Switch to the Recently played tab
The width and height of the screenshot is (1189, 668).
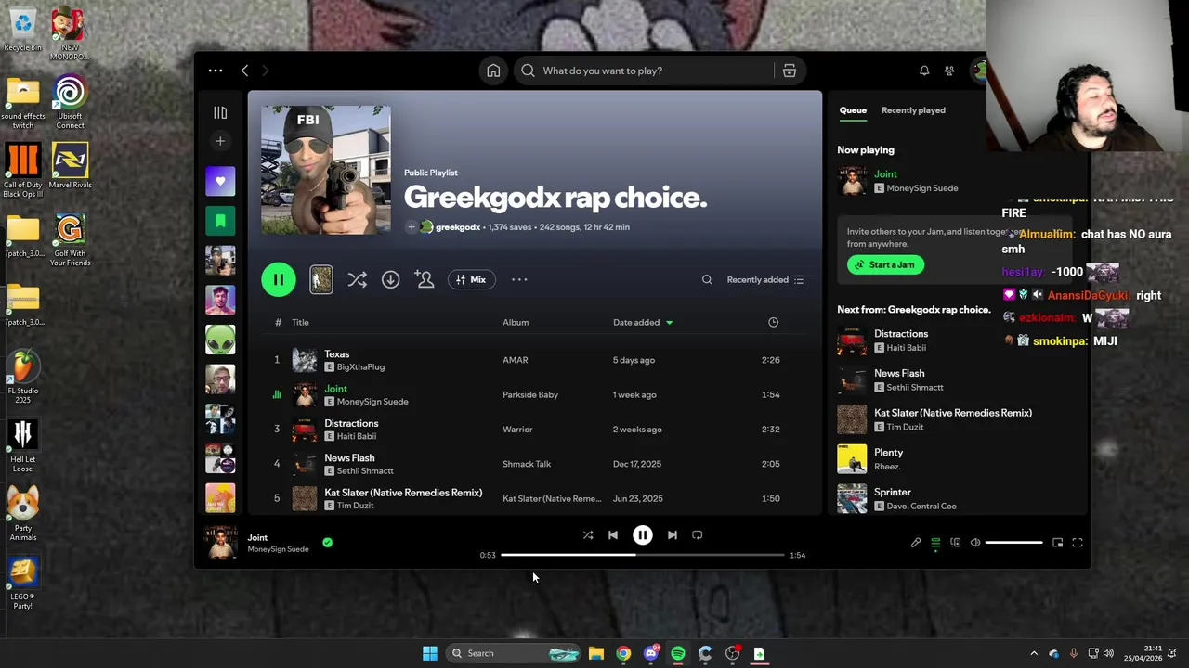[x=913, y=109]
